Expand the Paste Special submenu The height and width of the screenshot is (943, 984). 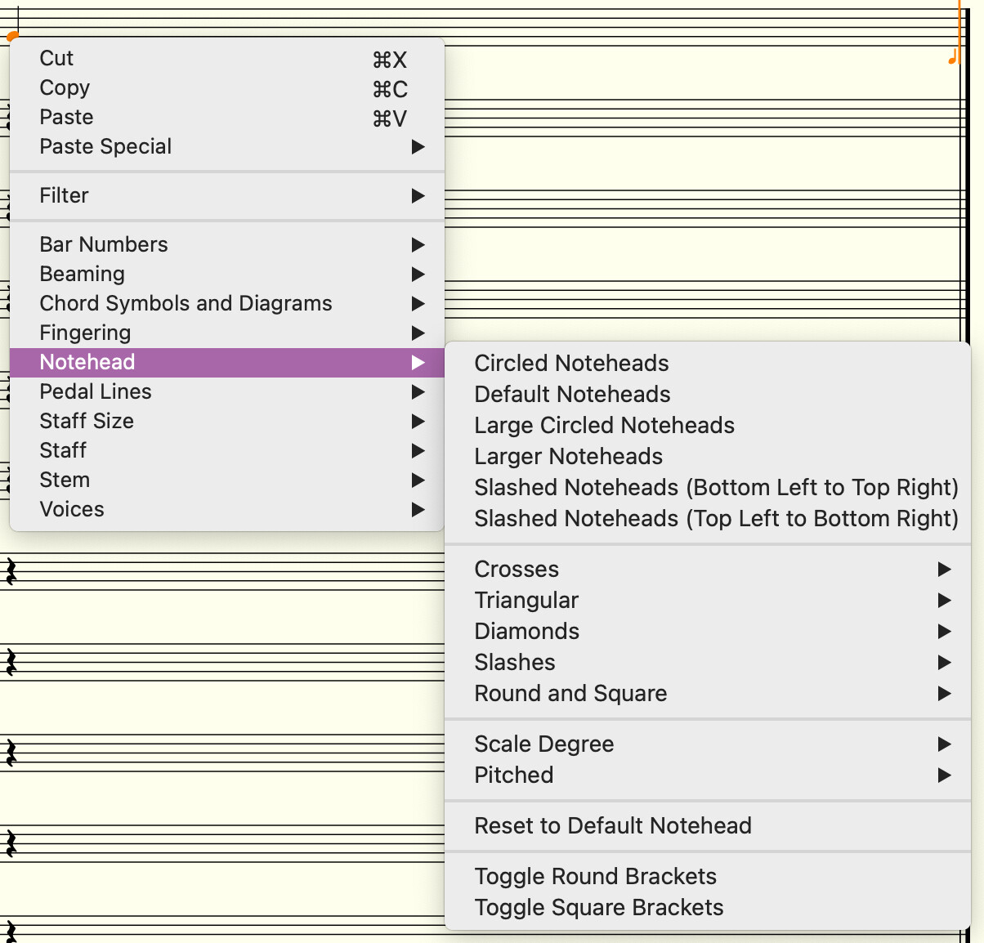click(105, 147)
